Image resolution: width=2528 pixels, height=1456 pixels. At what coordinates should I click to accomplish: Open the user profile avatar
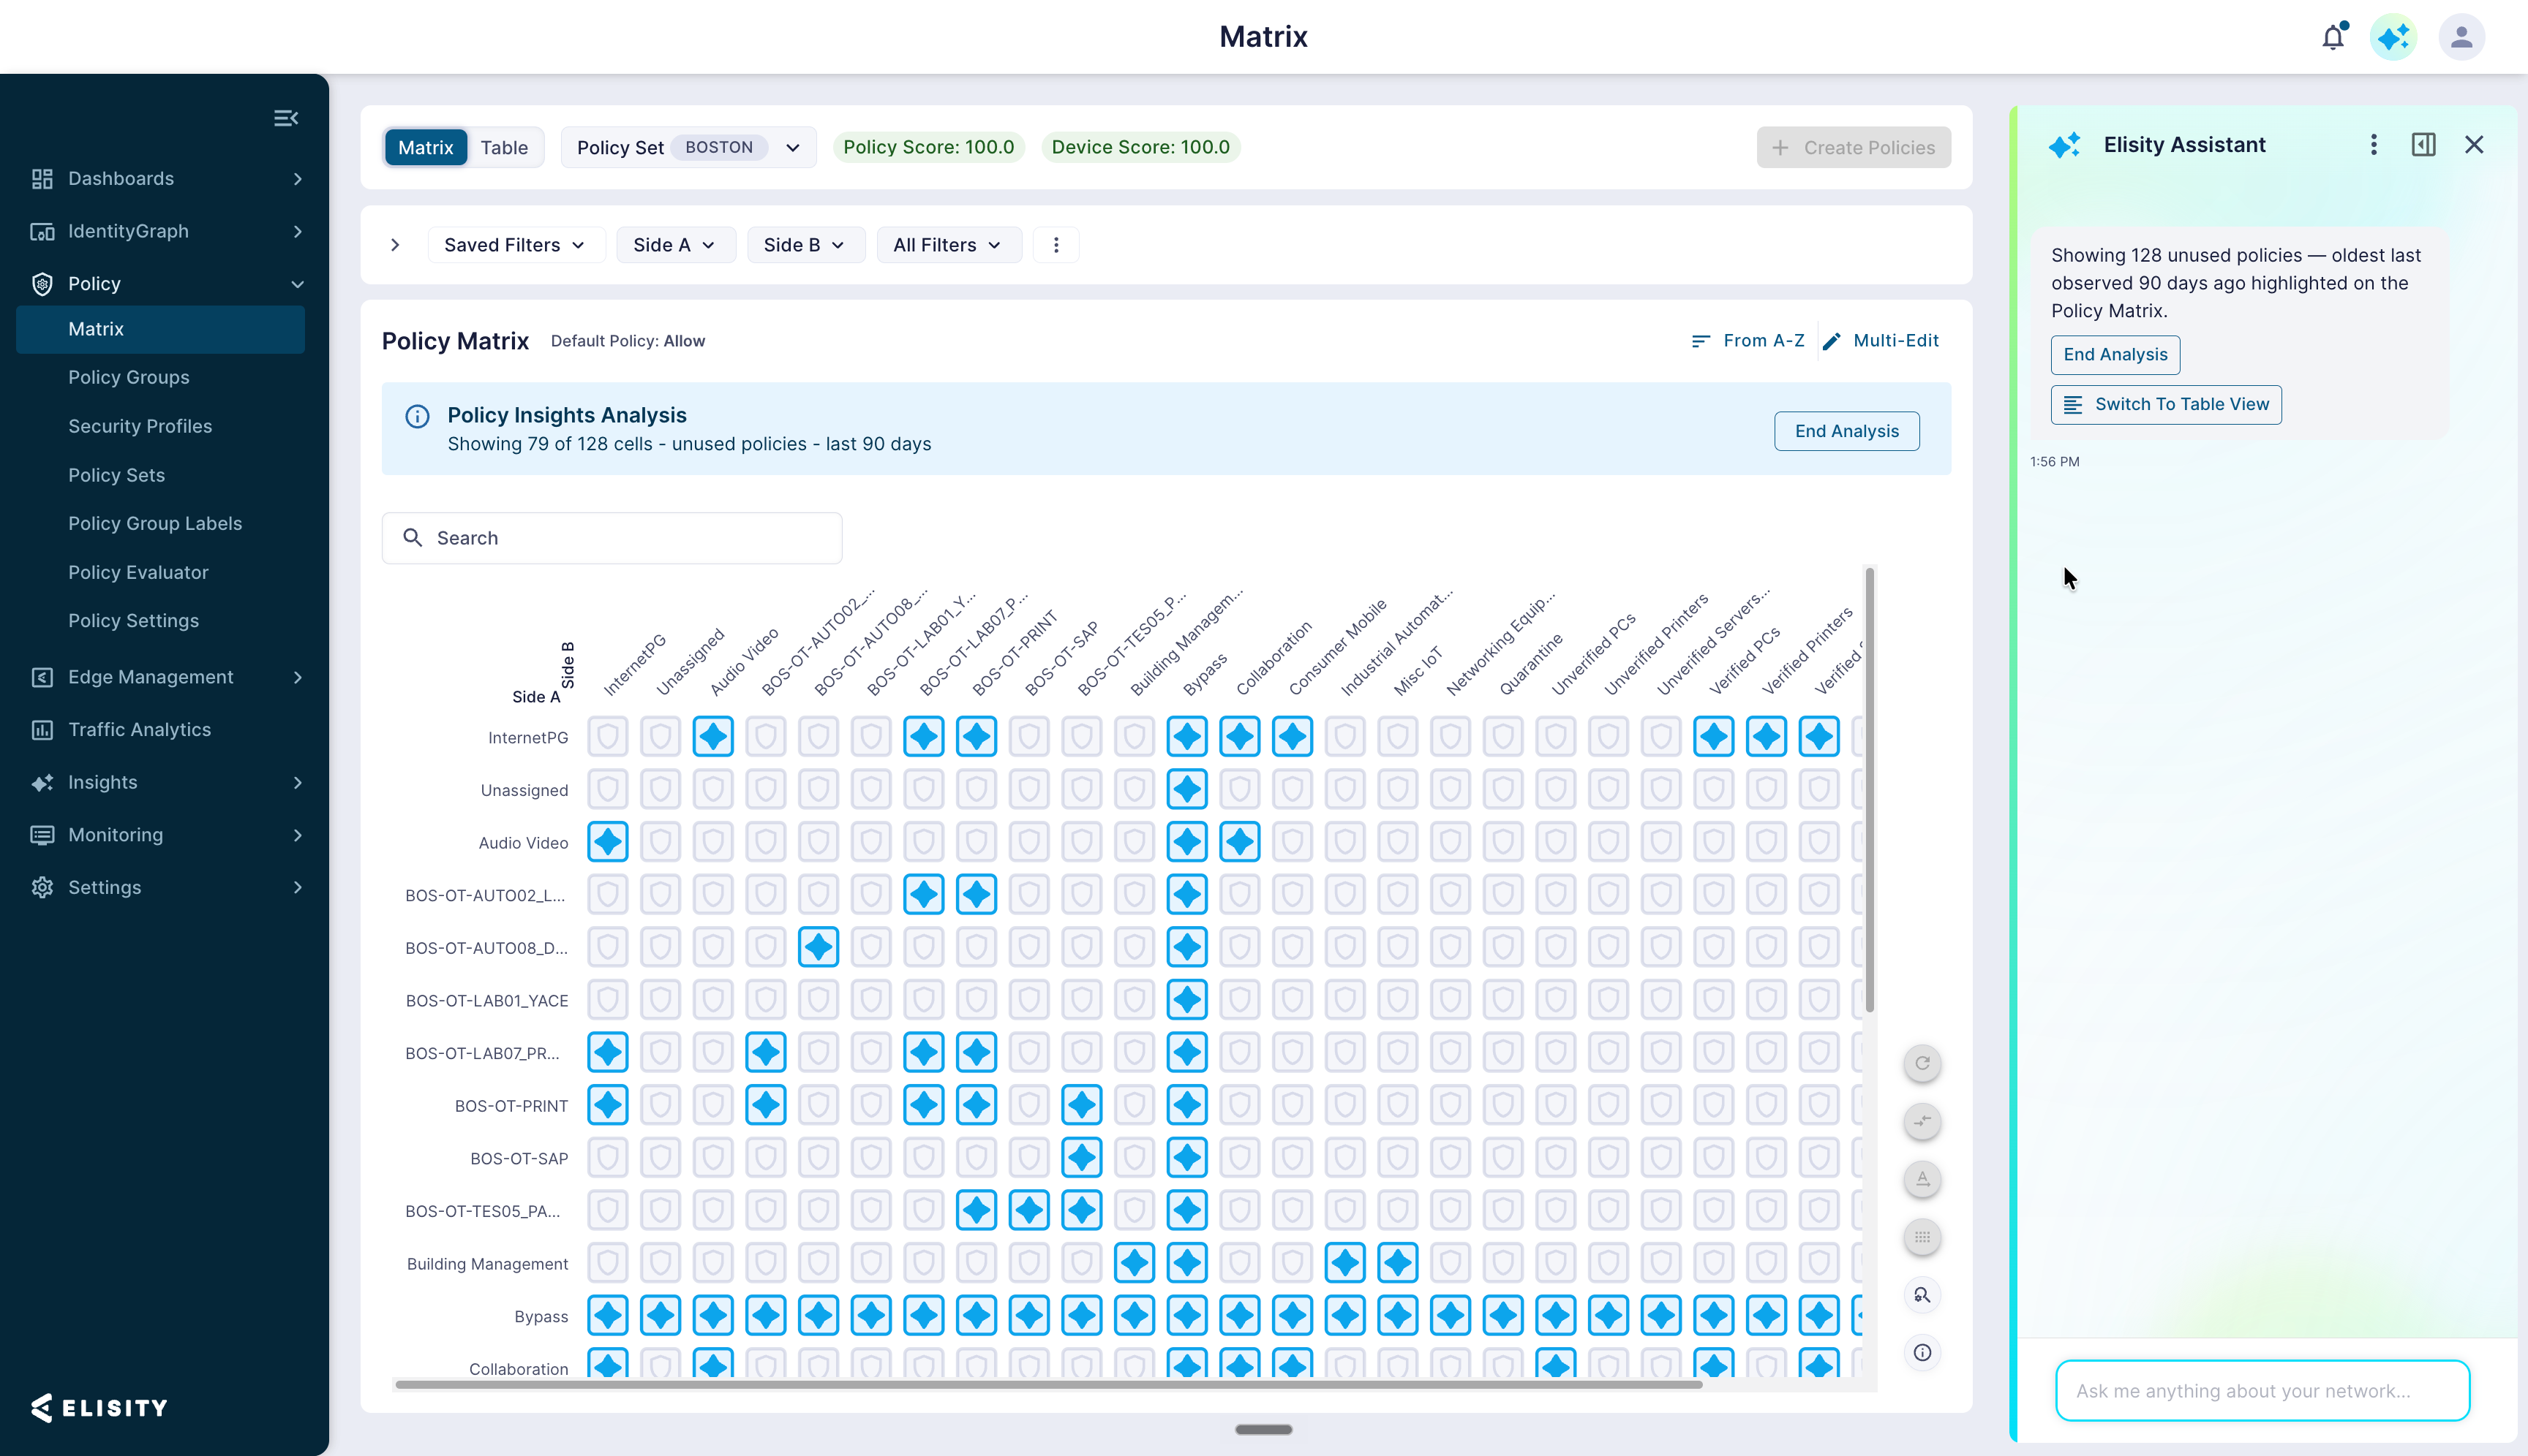(x=2461, y=37)
